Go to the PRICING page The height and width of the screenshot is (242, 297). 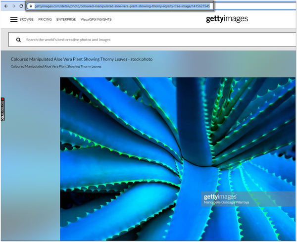[45, 19]
